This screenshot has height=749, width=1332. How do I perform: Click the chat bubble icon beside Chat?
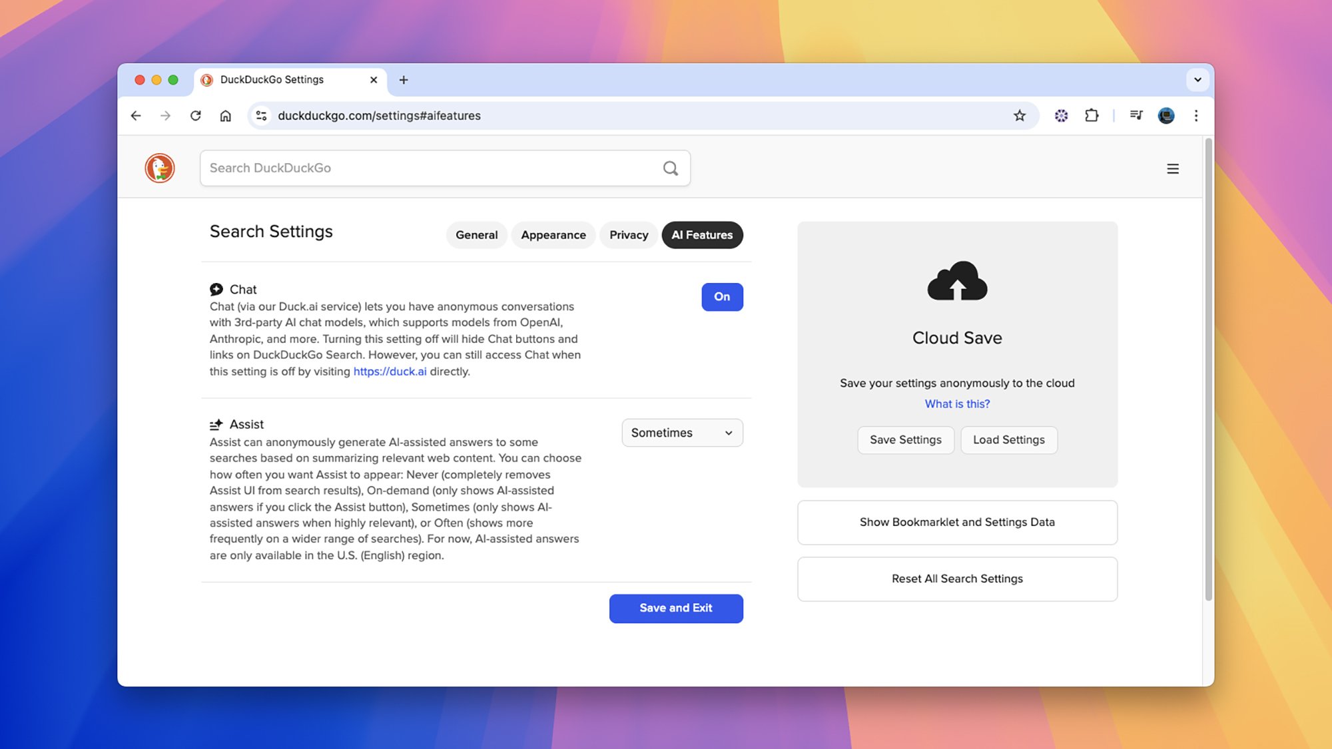[216, 289]
